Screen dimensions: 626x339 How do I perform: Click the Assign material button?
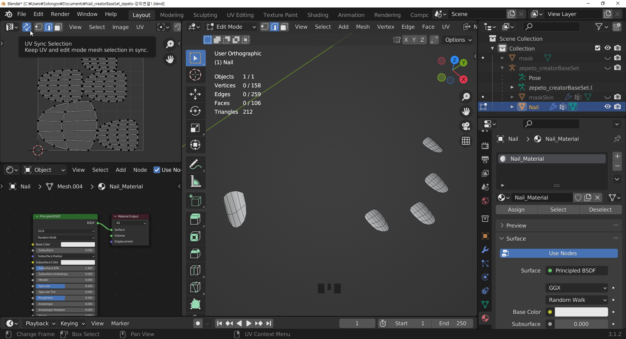(516, 210)
